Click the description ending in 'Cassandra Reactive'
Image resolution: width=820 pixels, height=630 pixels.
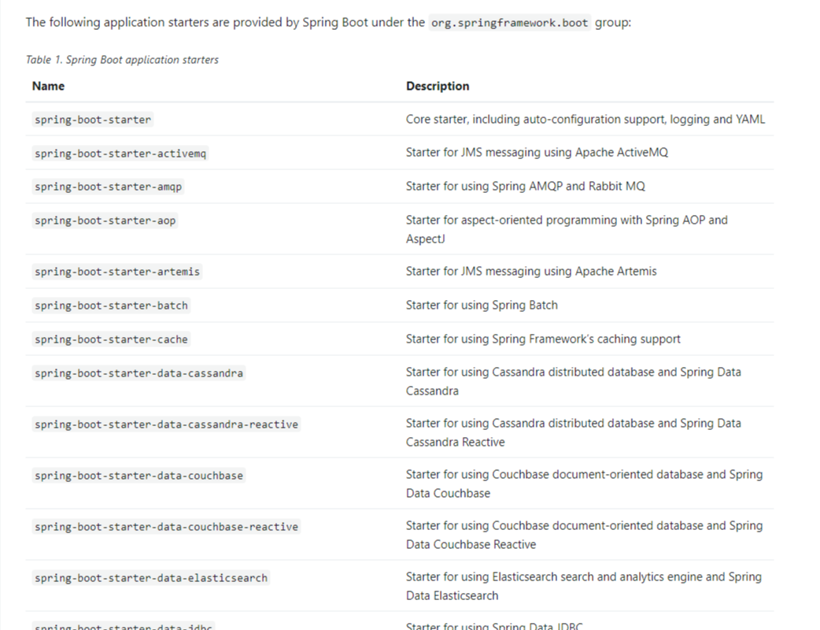[x=574, y=433]
